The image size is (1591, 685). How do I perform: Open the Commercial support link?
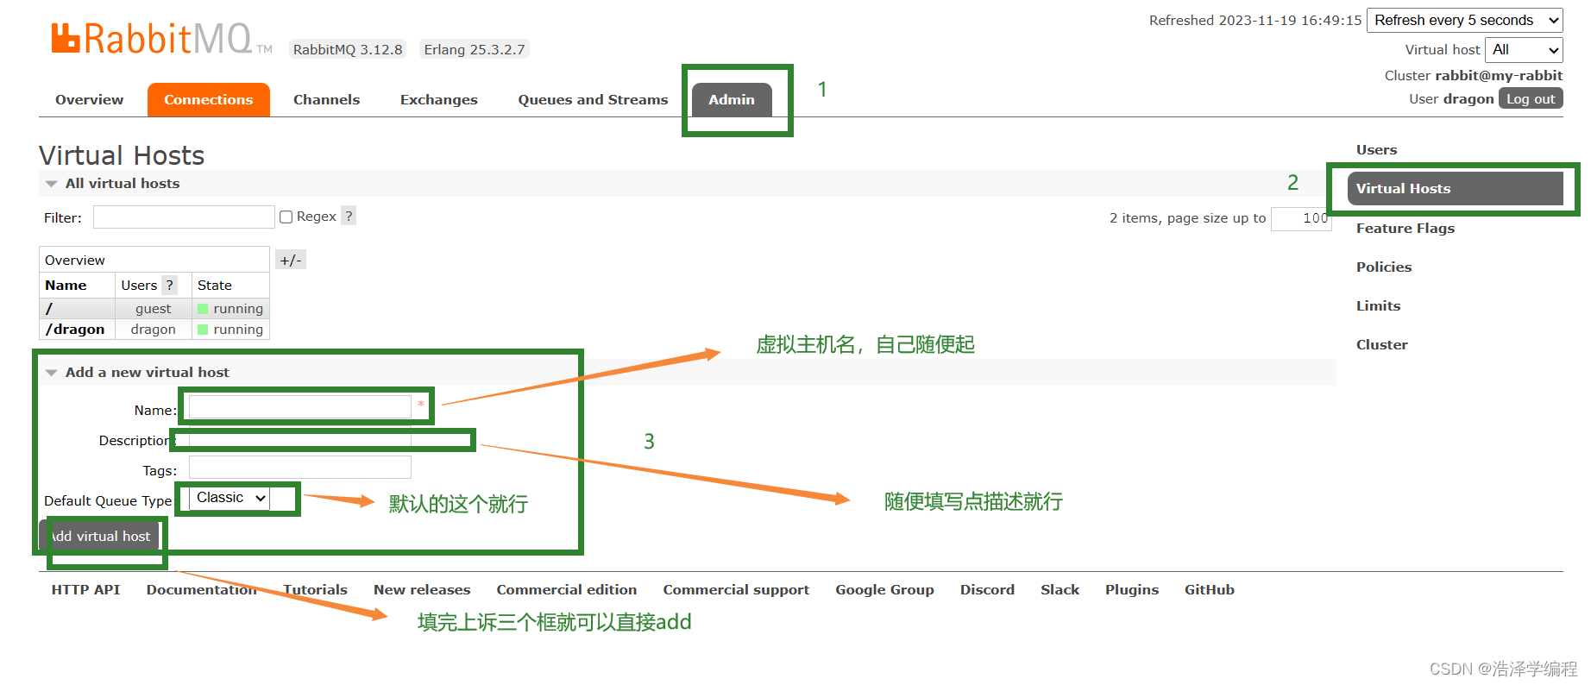click(736, 590)
